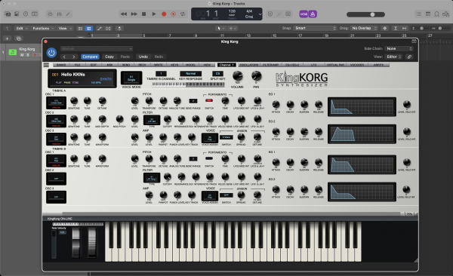Click the Play transport button
The height and width of the screenshot is (276, 453).
154,14
